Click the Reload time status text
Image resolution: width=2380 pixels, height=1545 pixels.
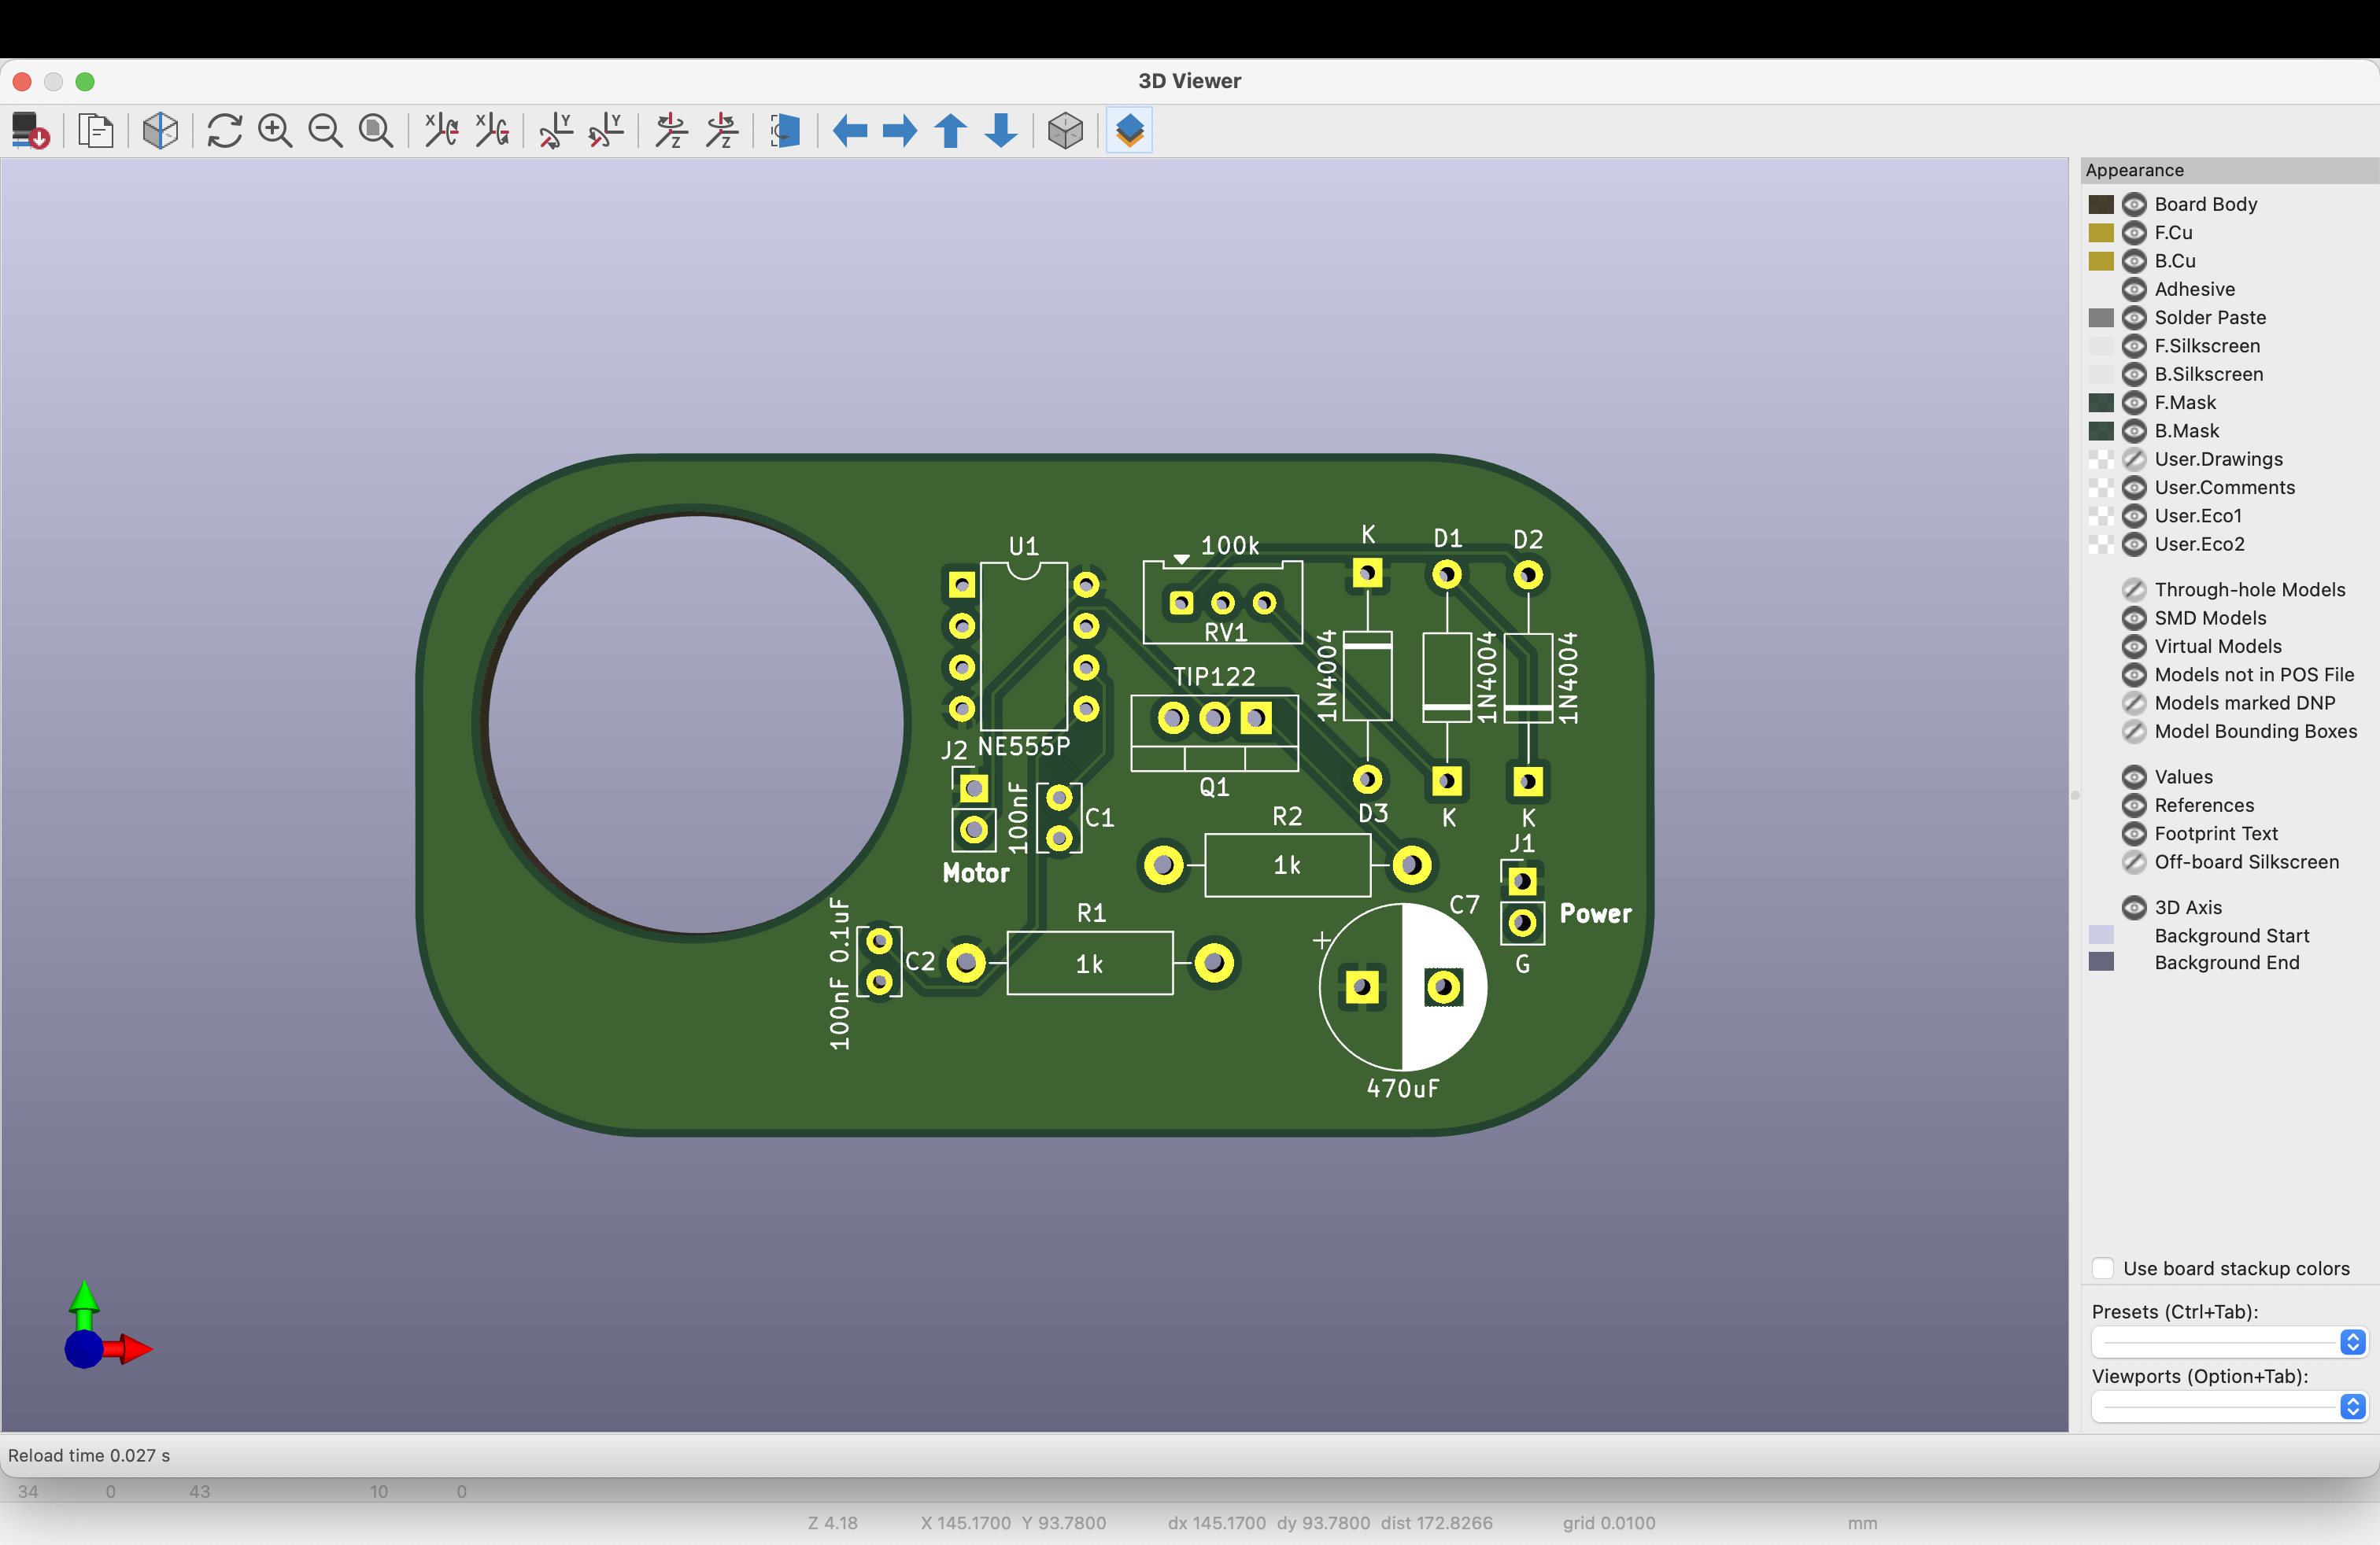89,1455
